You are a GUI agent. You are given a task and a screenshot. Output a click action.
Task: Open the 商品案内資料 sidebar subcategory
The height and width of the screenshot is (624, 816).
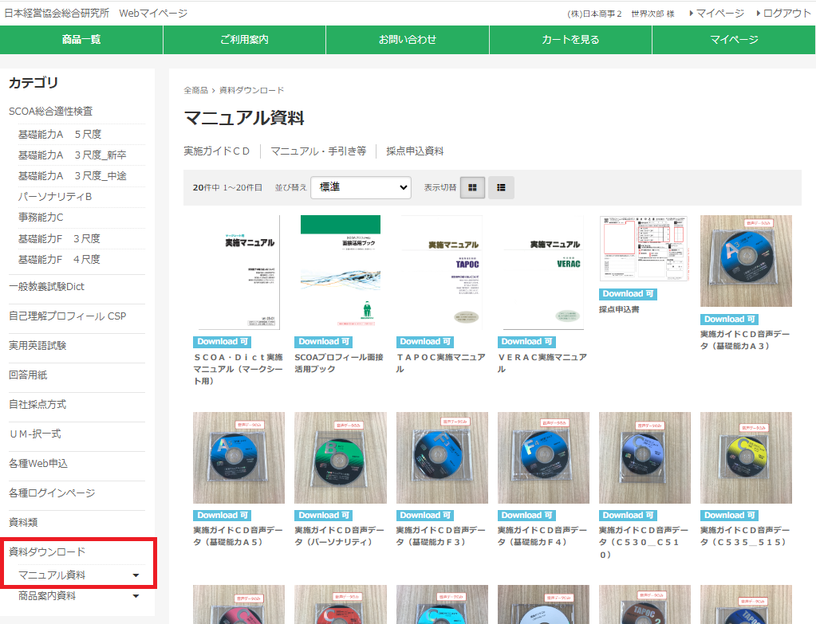tap(47, 596)
